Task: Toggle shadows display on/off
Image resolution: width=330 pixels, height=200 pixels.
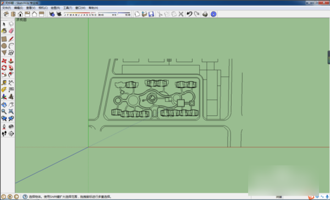Action: [59, 14]
